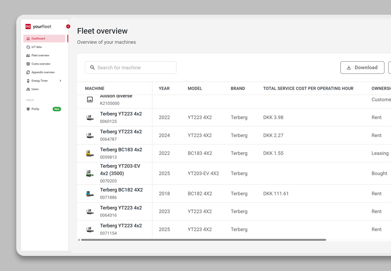Focus the Search for machine field
This screenshot has height=271, width=391.
tap(131, 68)
